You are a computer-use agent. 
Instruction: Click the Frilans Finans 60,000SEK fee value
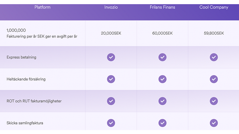coord(162,33)
